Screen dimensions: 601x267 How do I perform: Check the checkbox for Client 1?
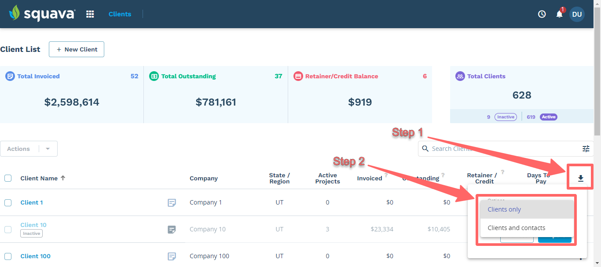[8, 202]
